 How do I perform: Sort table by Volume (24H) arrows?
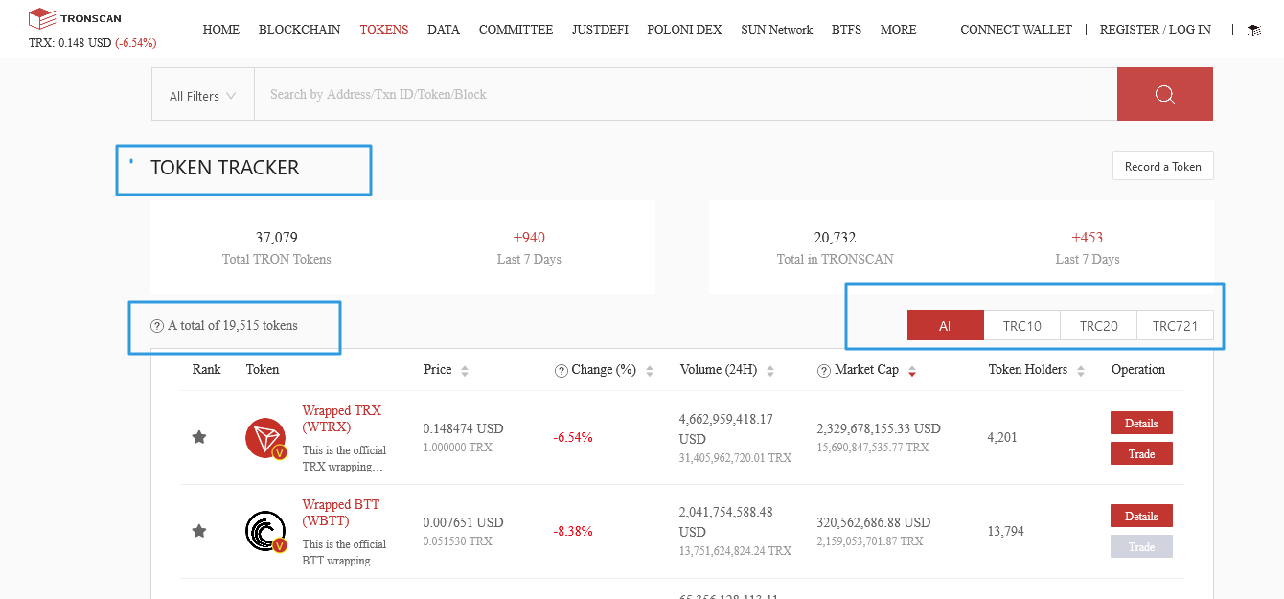(x=770, y=371)
